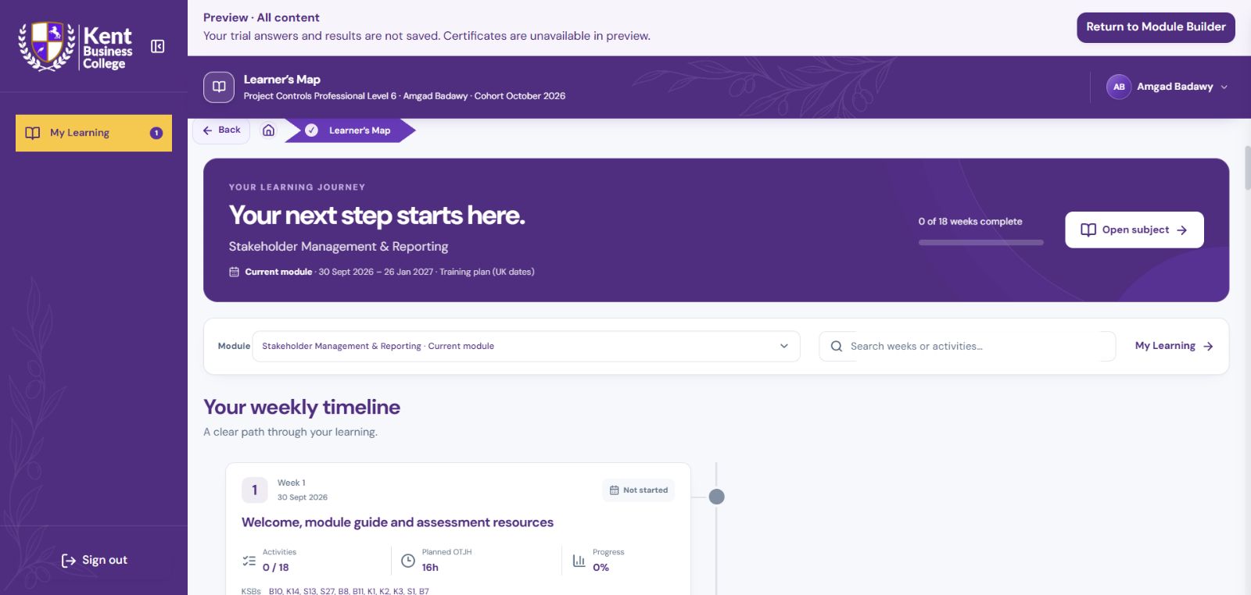The height and width of the screenshot is (595, 1251).
Task: Click the search magnifier icon
Action: [836, 346]
